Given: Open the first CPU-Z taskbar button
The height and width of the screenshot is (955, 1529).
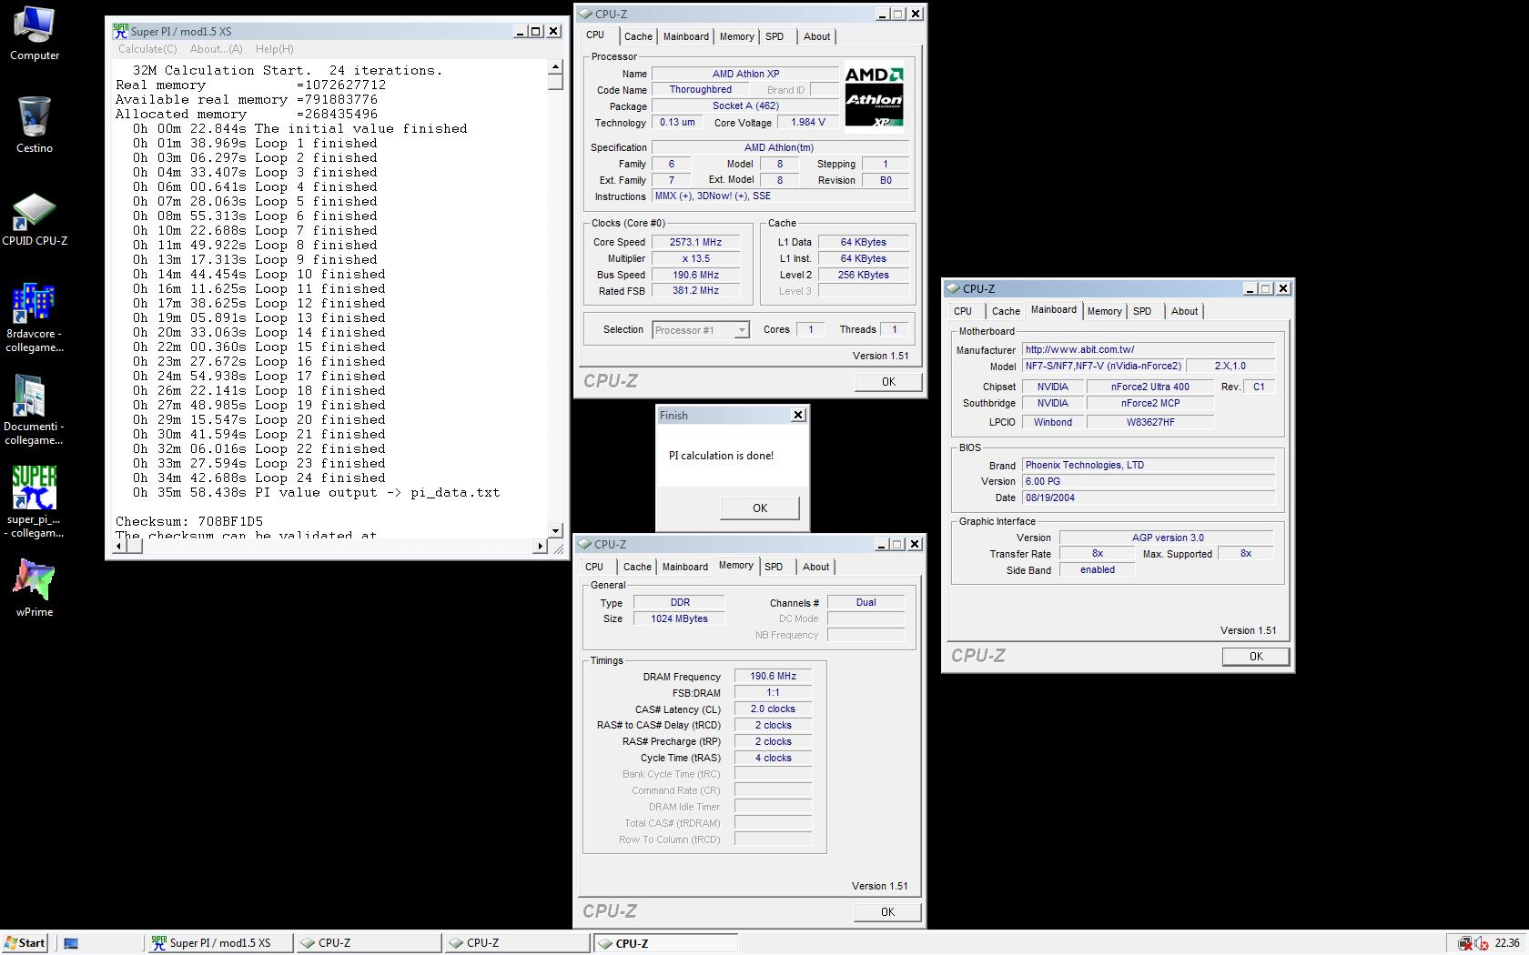Looking at the screenshot, I should point(368,943).
